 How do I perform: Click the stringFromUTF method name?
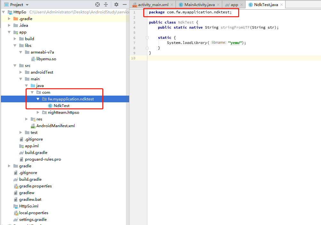[235, 27]
